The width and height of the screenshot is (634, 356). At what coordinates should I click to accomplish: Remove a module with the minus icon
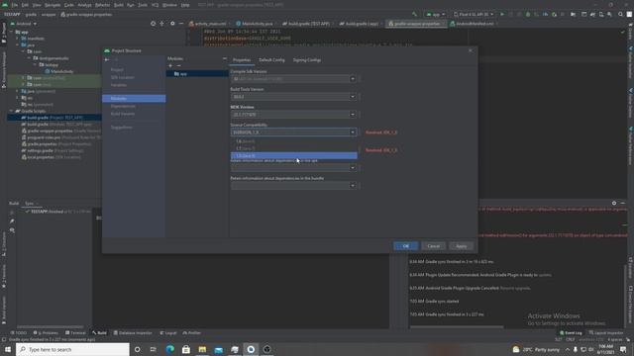click(178, 66)
